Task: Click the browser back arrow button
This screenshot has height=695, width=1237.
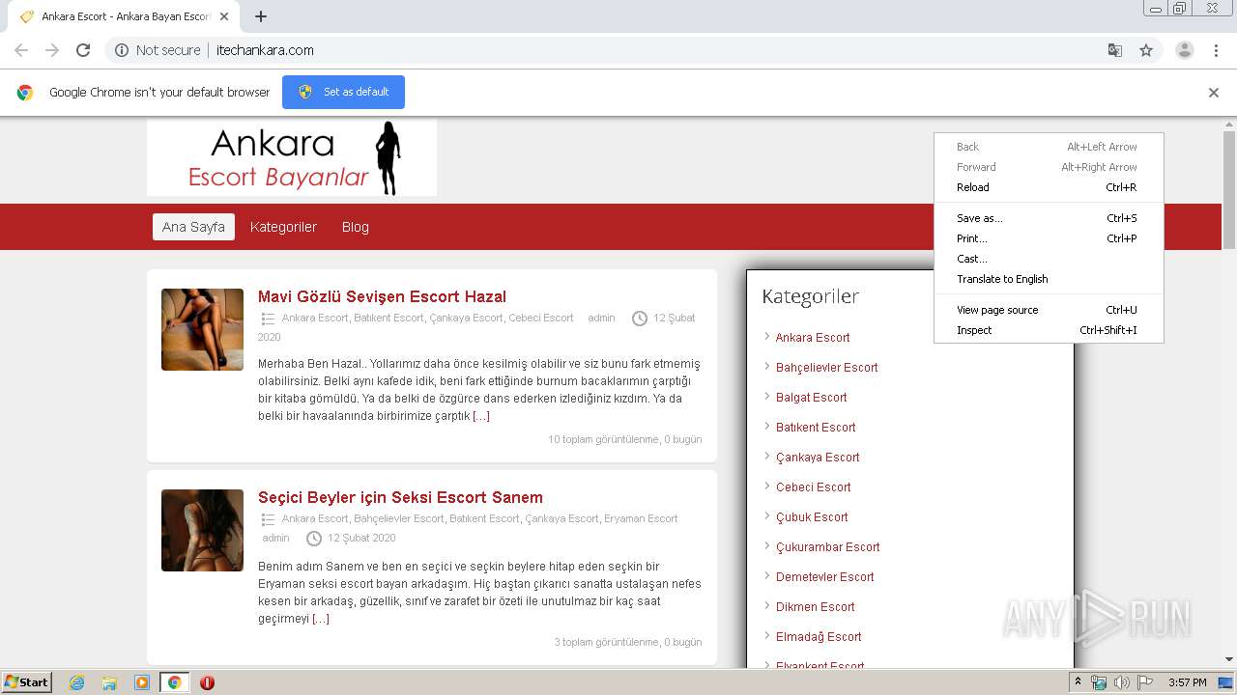Action: pyautogui.click(x=21, y=50)
